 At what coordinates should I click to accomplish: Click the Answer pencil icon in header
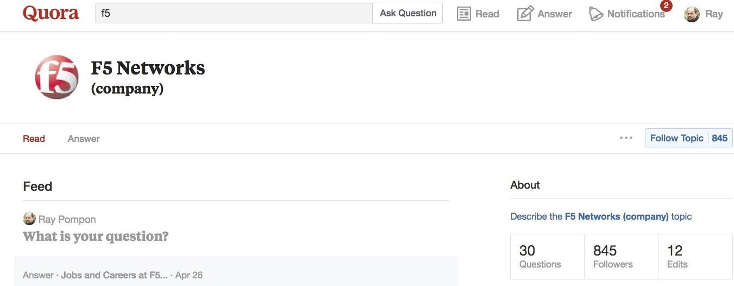[x=525, y=14]
